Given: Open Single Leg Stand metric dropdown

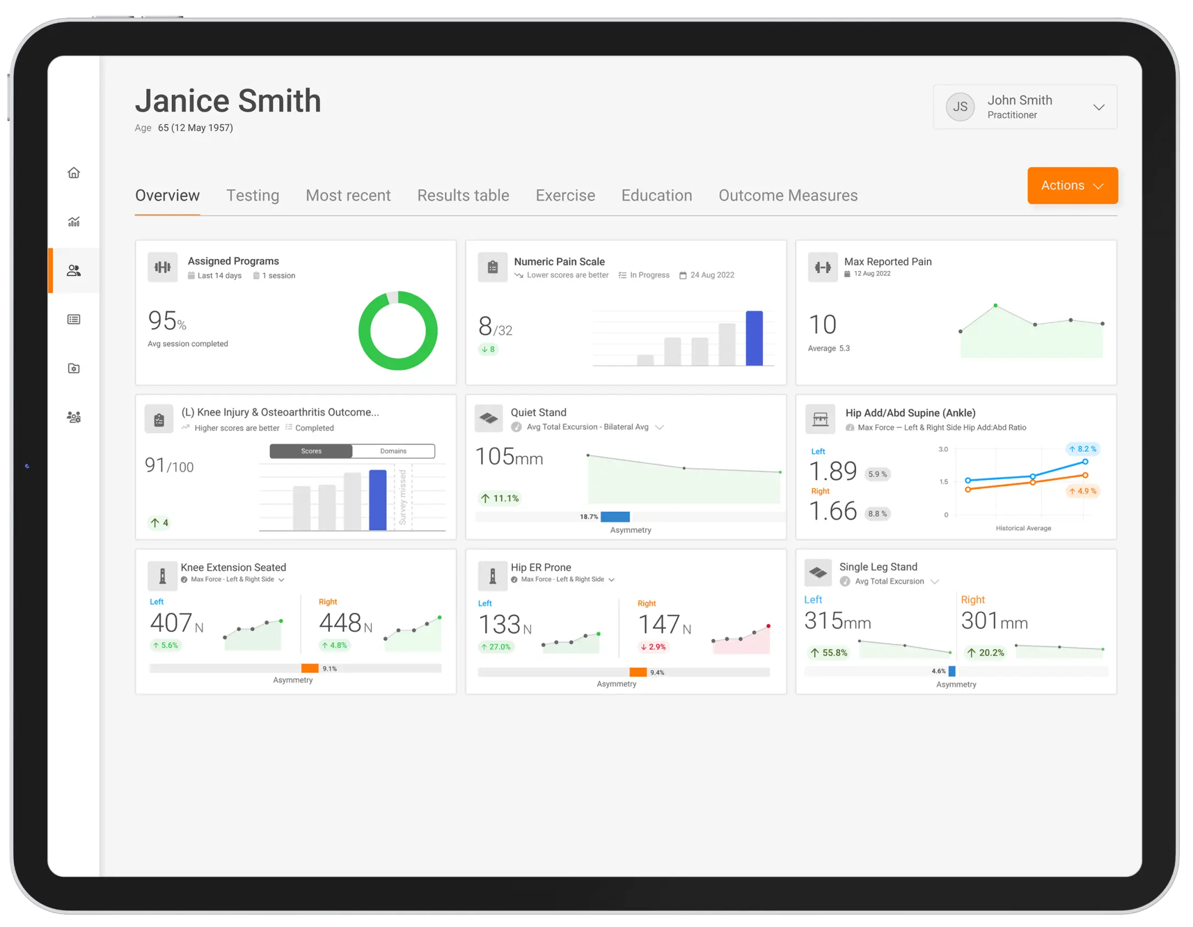Looking at the screenshot, I should coord(934,581).
